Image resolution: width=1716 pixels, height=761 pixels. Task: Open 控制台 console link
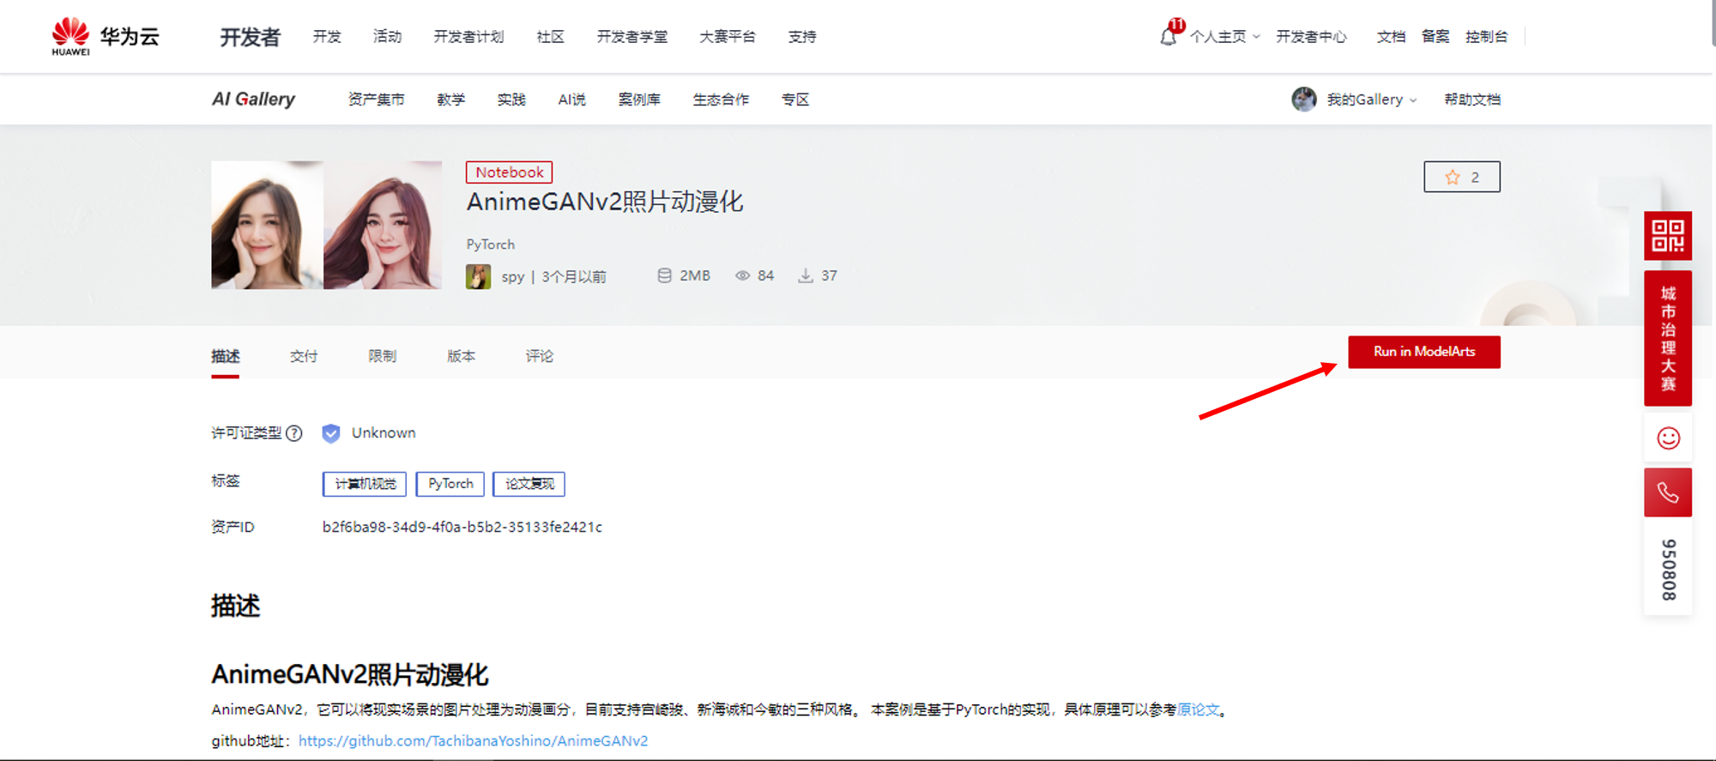tap(1487, 37)
